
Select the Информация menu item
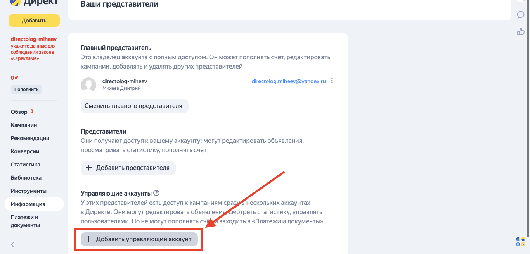pyautogui.click(x=34, y=204)
